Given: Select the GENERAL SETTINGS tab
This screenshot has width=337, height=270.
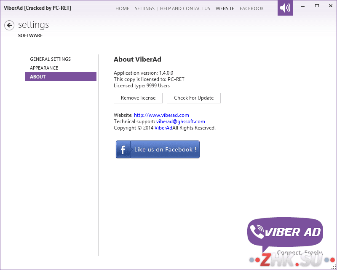Looking at the screenshot, I should point(50,59).
